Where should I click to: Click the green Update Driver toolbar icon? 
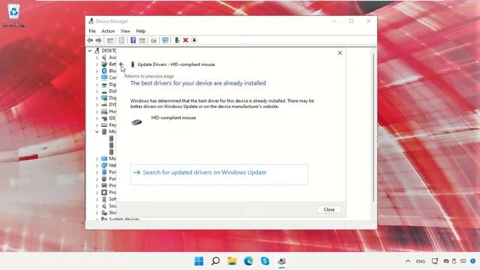point(177,40)
